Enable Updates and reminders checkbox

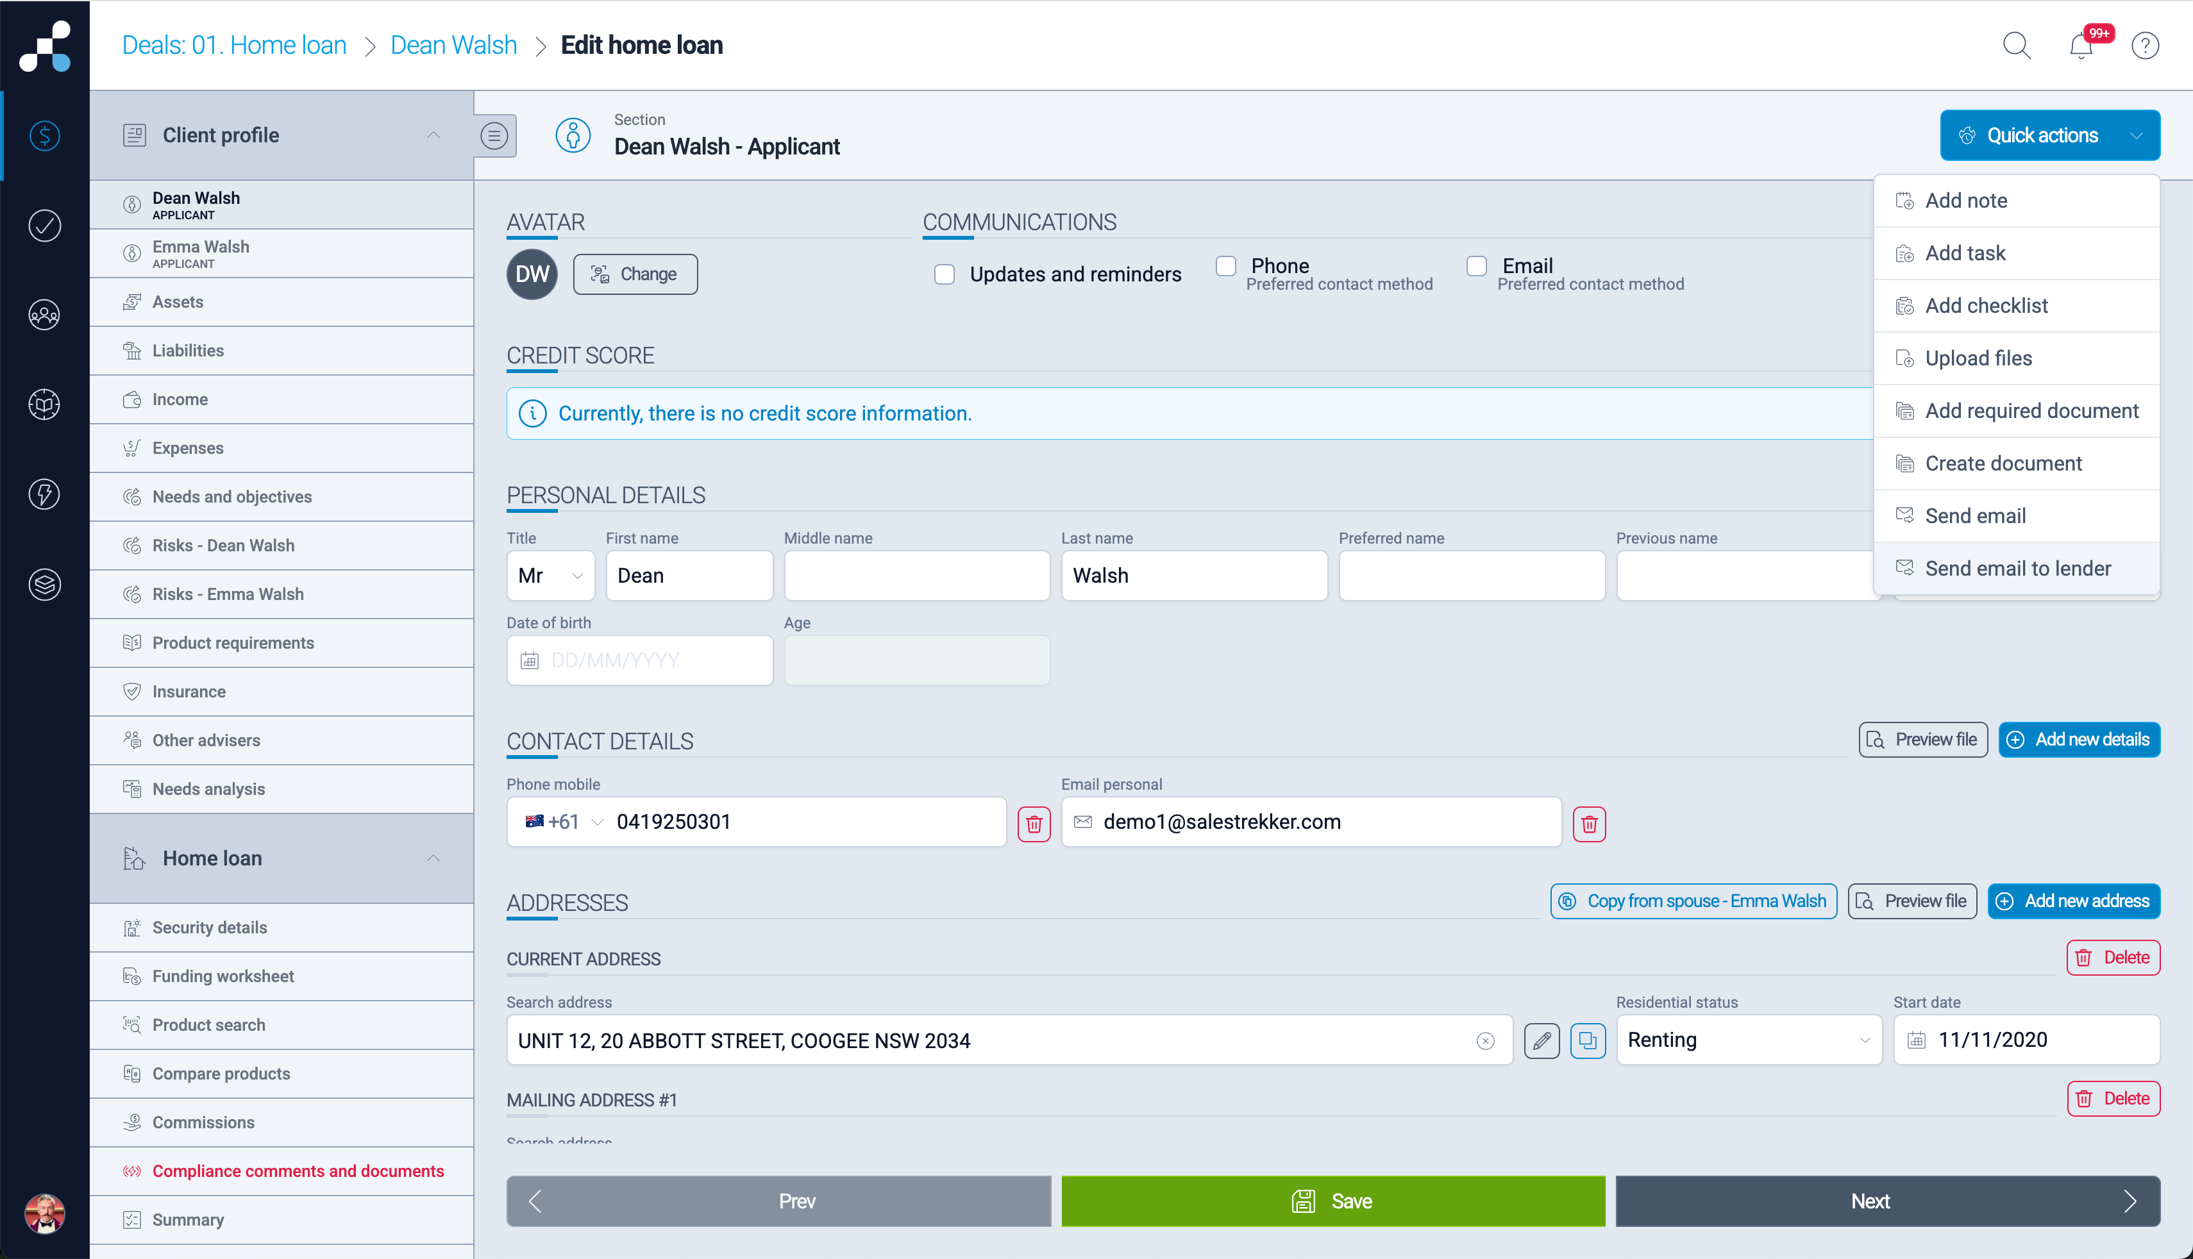945,274
